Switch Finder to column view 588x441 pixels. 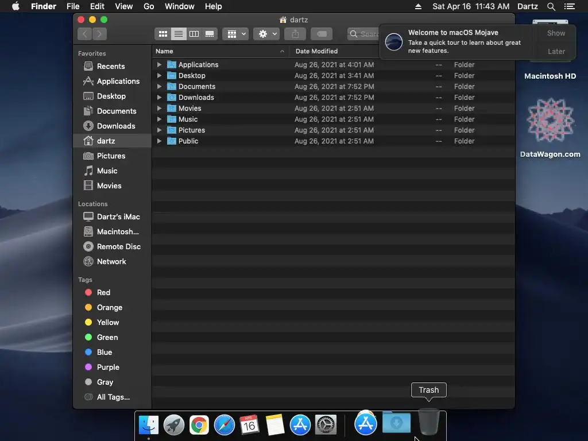[x=194, y=34]
